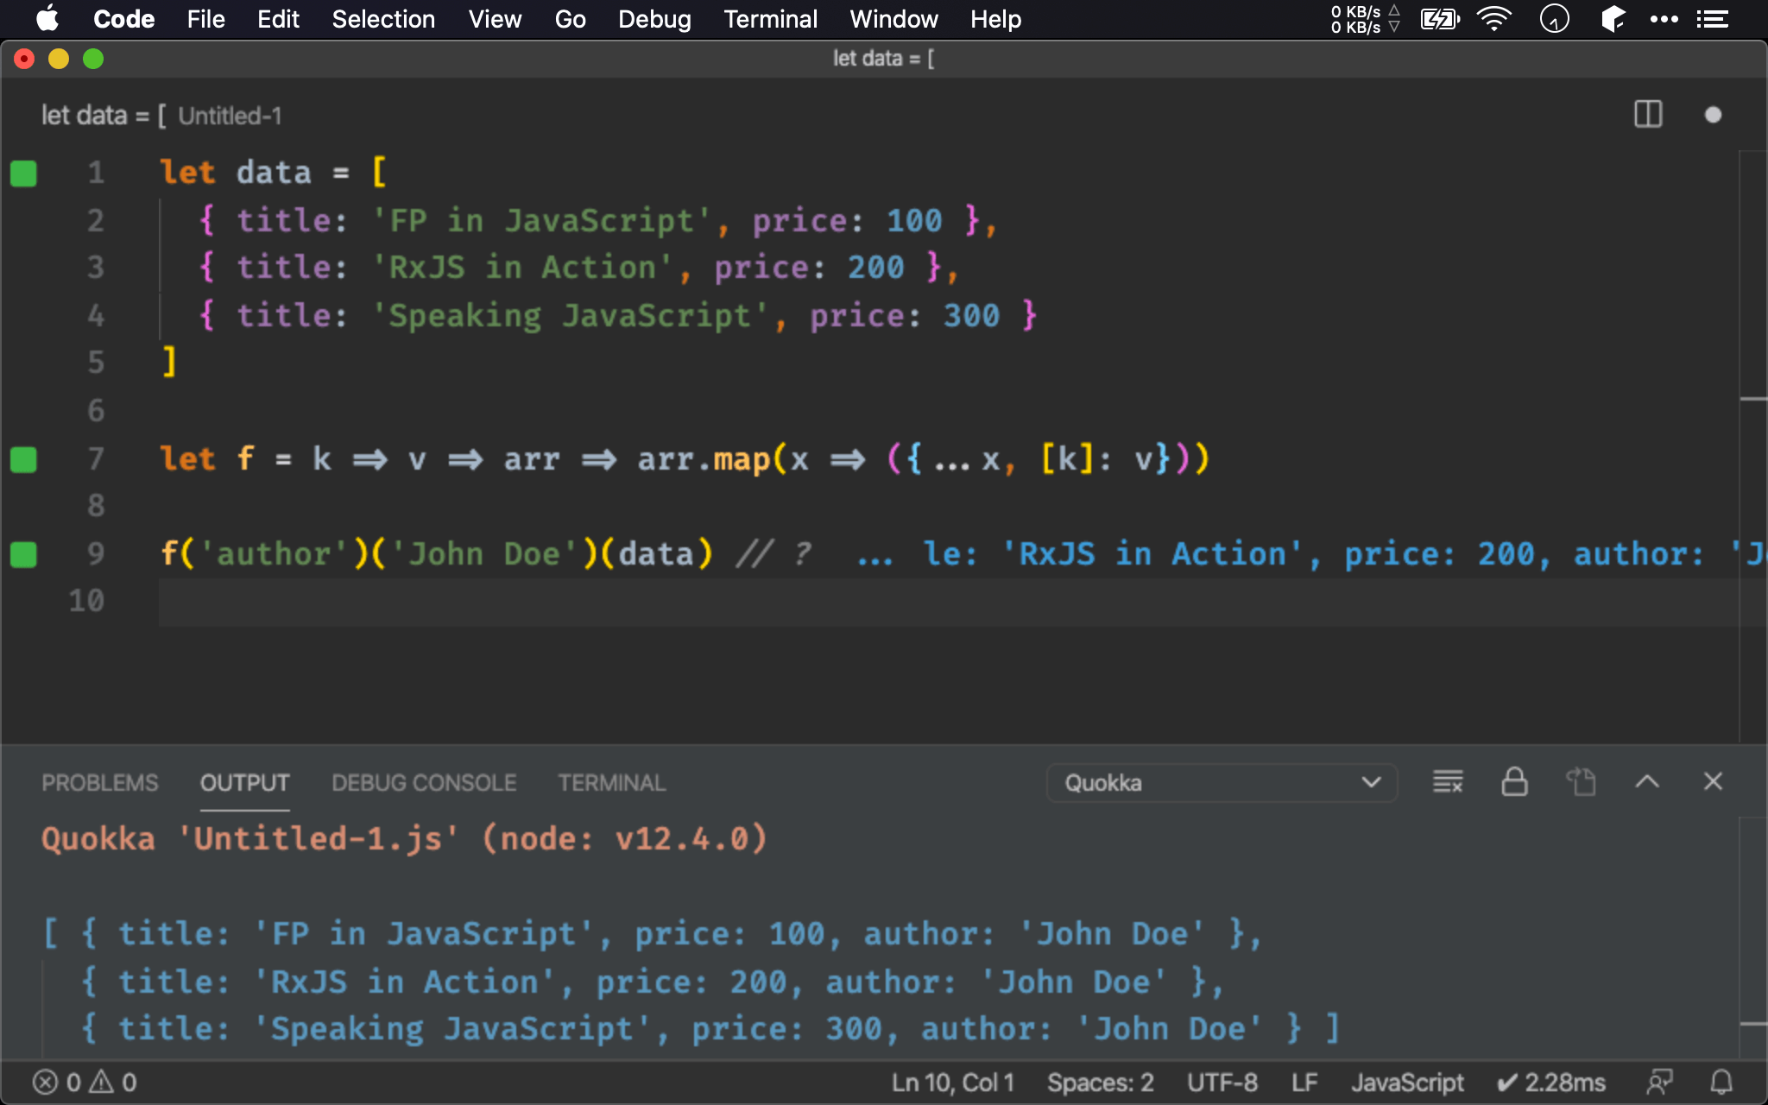Click the three-dots menu bar icon

1664,19
